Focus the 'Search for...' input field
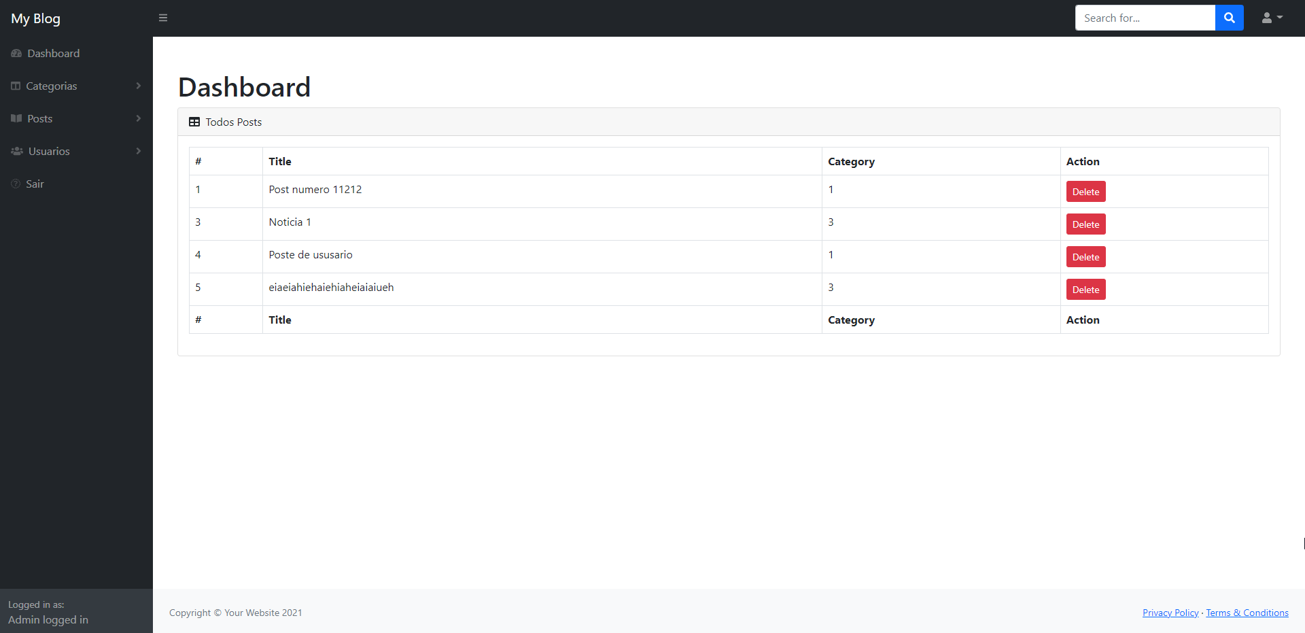This screenshot has height=633, width=1305. point(1145,18)
